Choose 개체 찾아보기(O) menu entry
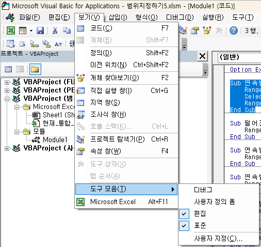This screenshot has width=261, height=247. (x=126, y=78)
